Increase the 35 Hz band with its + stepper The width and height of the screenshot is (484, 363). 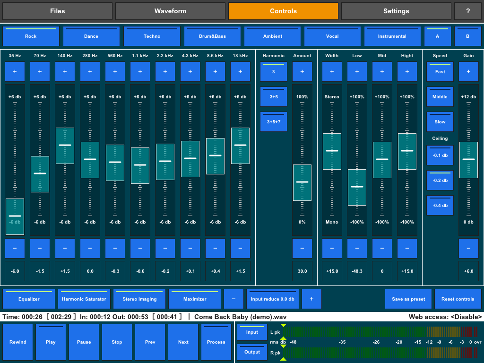(15, 71)
